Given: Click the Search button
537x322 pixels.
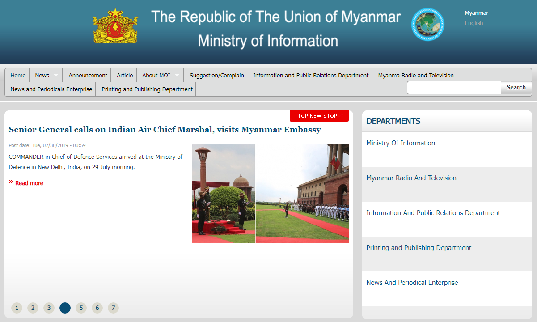Looking at the screenshot, I should coord(516,88).
